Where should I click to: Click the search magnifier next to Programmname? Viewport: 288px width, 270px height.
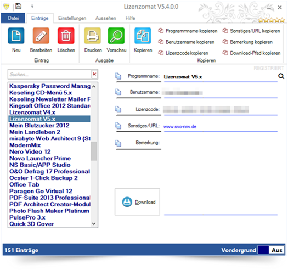(281, 76)
